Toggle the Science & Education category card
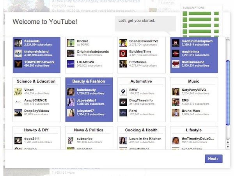234x176 pixels. point(36,81)
